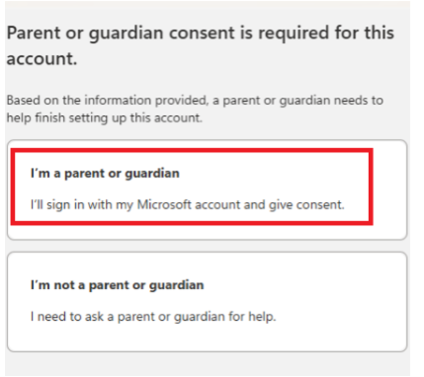Image resolution: width=424 pixels, height=377 pixels.
Task: Click the bold "I'm a parent or guardian" title
Action: [x=105, y=174]
